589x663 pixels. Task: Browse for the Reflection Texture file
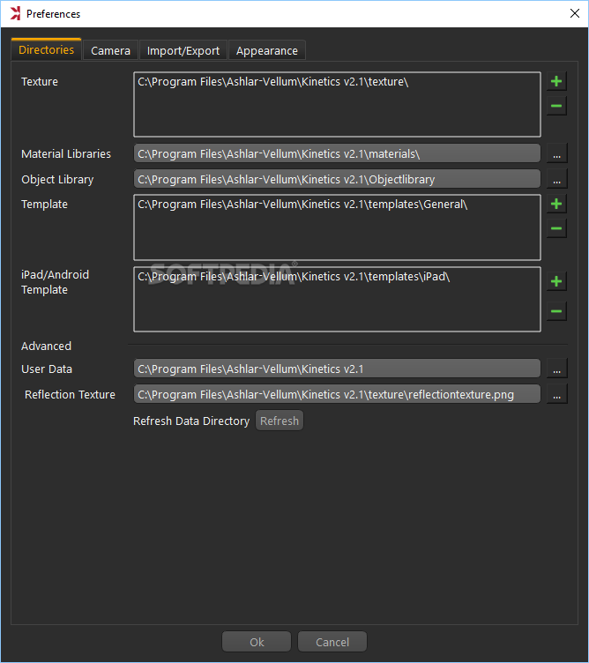556,394
